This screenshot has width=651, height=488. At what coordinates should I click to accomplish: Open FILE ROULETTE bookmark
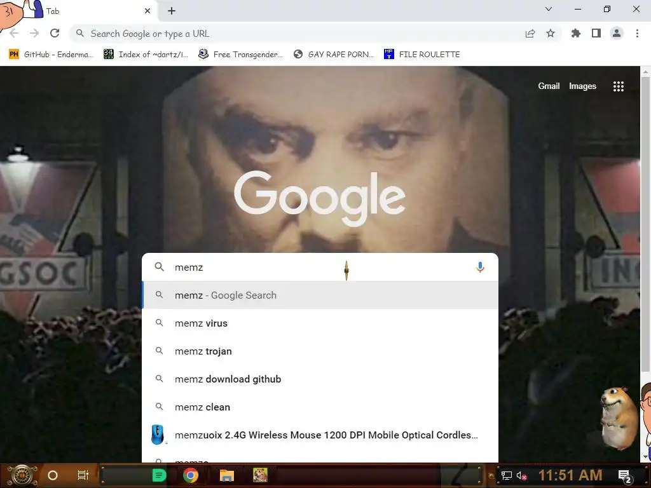tap(422, 55)
